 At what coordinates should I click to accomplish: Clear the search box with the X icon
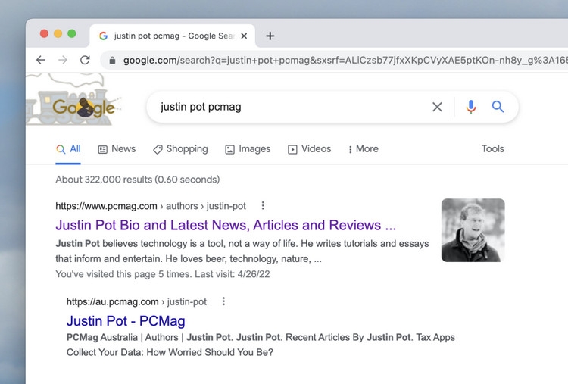(437, 107)
